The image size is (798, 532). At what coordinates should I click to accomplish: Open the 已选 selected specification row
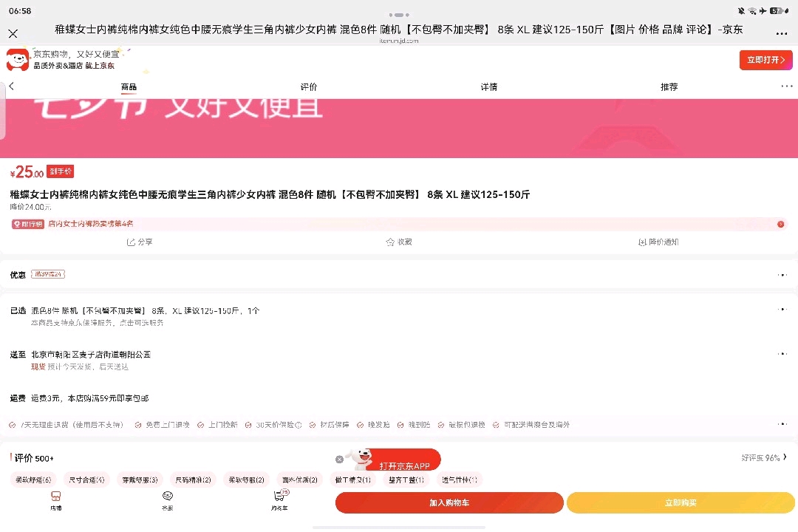(x=399, y=316)
